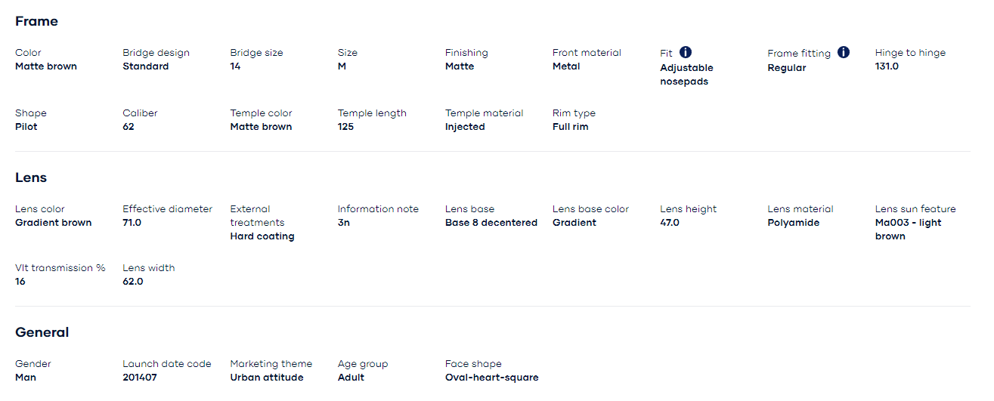Select the Frame section heading
Image resolution: width=994 pixels, height=401 pixels.
coord(36,21)
